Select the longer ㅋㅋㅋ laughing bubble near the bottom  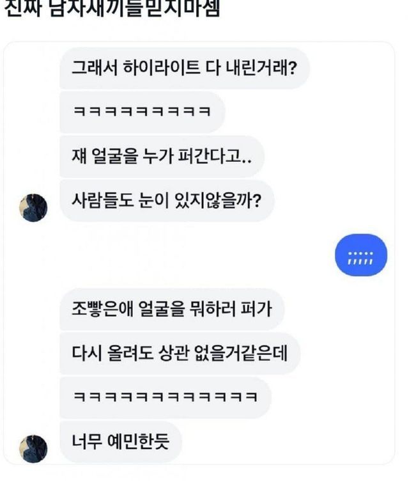point(165,397)
